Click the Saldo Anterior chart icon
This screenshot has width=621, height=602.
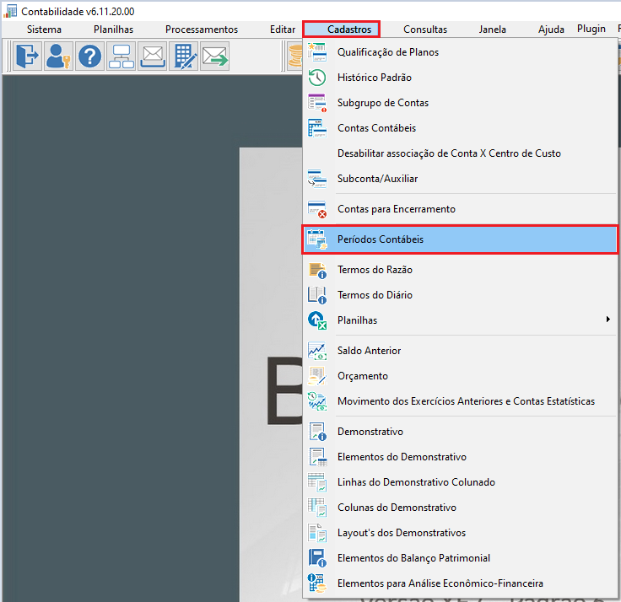coord(317,351)
